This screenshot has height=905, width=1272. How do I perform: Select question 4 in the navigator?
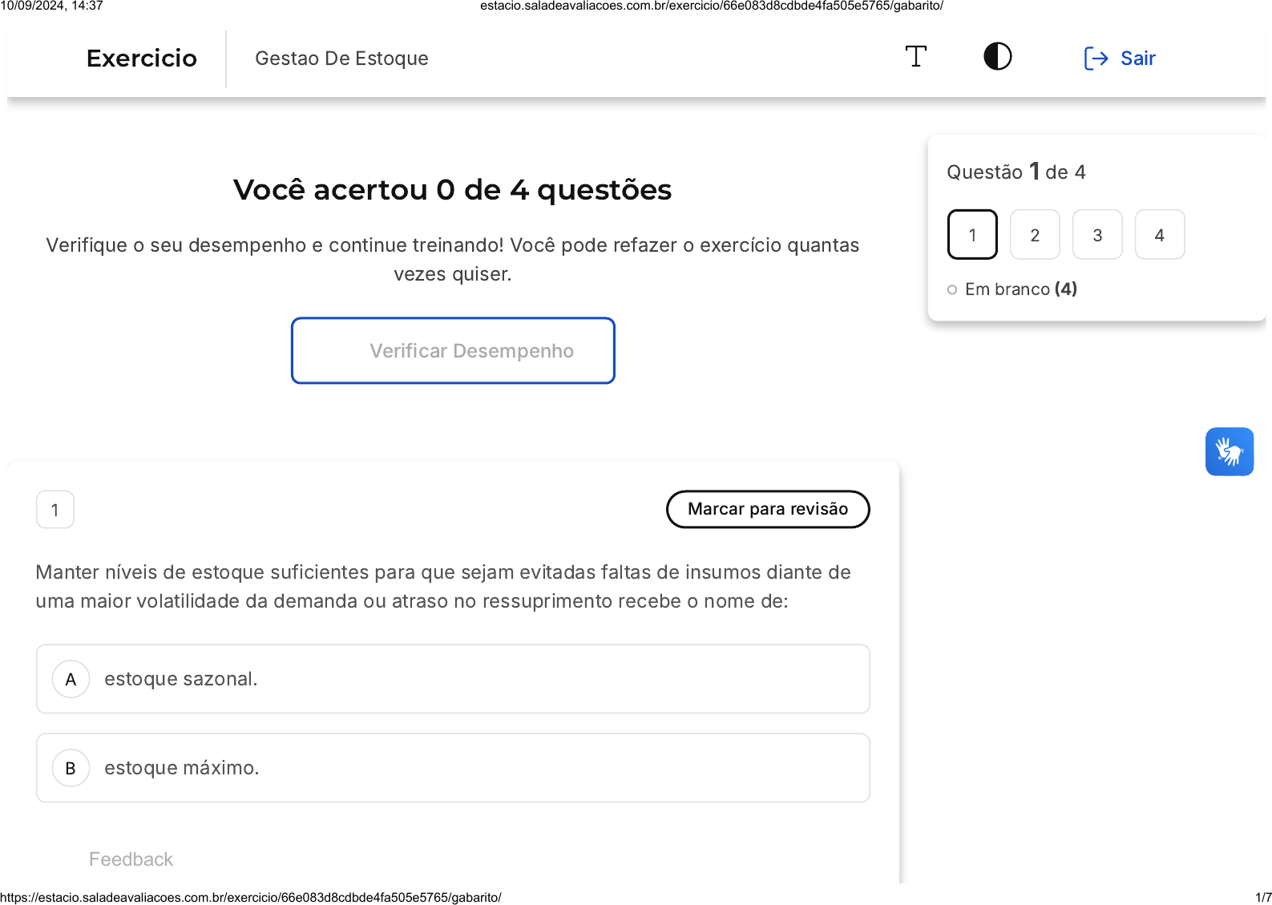click(1159, 235)
